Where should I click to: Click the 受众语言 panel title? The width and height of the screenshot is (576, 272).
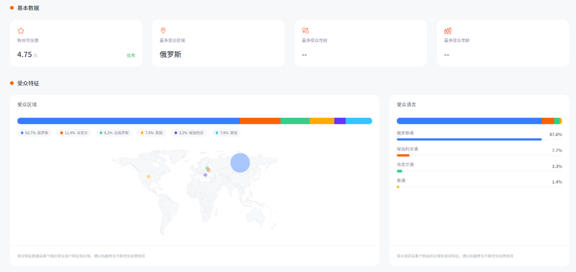(x=406, y=105)
